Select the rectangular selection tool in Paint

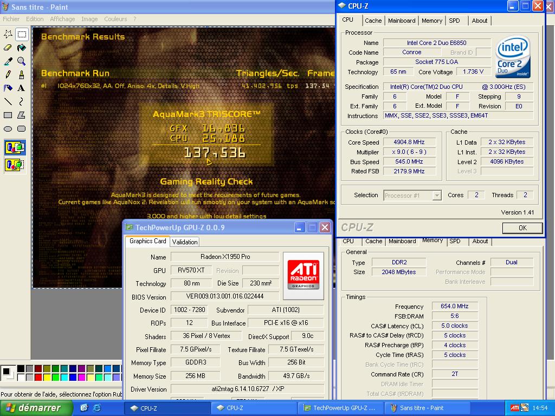pyautogui.click(x=22, y=34)
